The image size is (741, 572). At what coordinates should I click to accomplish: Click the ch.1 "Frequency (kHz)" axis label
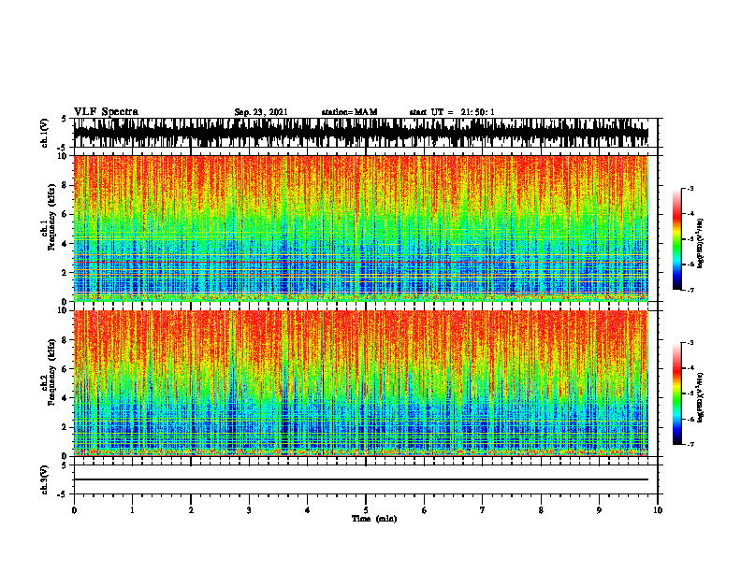click(x=51, y=218)
